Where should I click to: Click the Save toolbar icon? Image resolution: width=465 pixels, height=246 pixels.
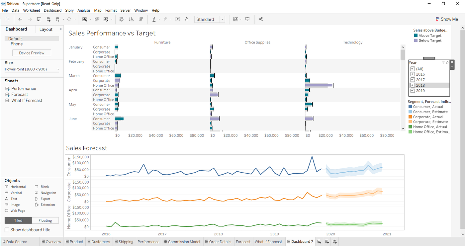point(39,19)
